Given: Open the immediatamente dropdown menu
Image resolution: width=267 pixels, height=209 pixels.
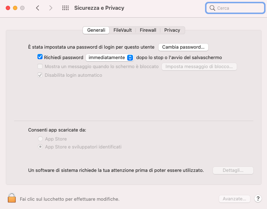Looking at the screenshot, I should point(110,58).
